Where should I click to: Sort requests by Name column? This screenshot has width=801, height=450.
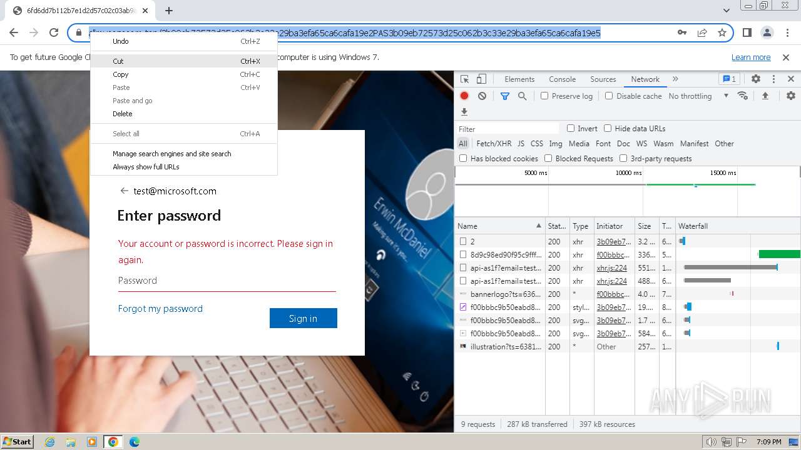(500, 226)
